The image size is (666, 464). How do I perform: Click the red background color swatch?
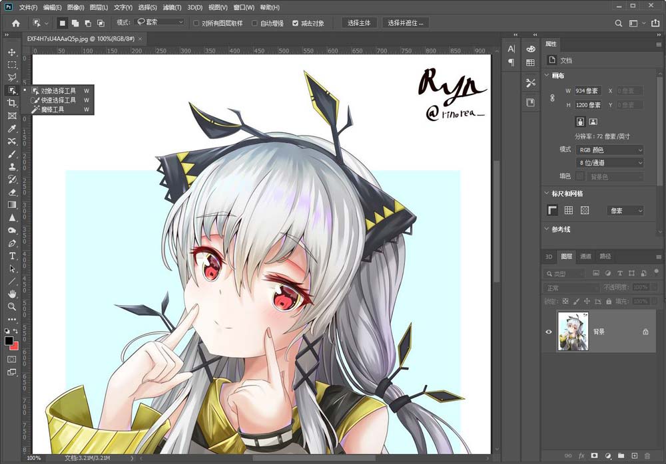[16, 347]
